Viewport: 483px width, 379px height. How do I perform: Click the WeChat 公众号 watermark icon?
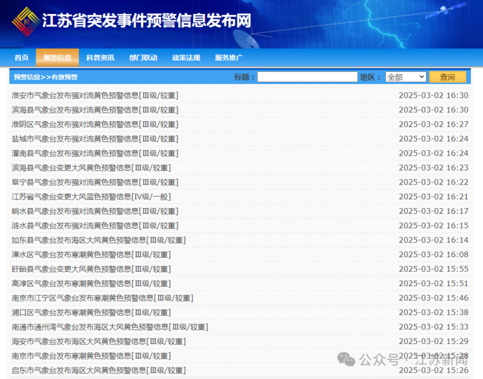(x=347, y=359)
